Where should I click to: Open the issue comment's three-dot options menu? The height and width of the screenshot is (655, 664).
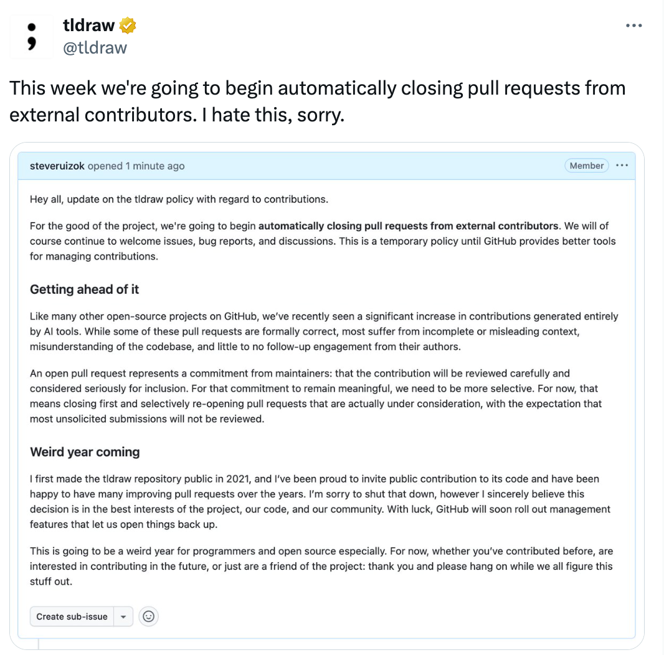pyautogui.click(x=622, y=166)
